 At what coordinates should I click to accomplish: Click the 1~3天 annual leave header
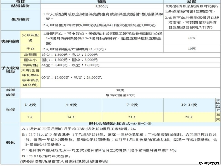click(x=30, y=105)
